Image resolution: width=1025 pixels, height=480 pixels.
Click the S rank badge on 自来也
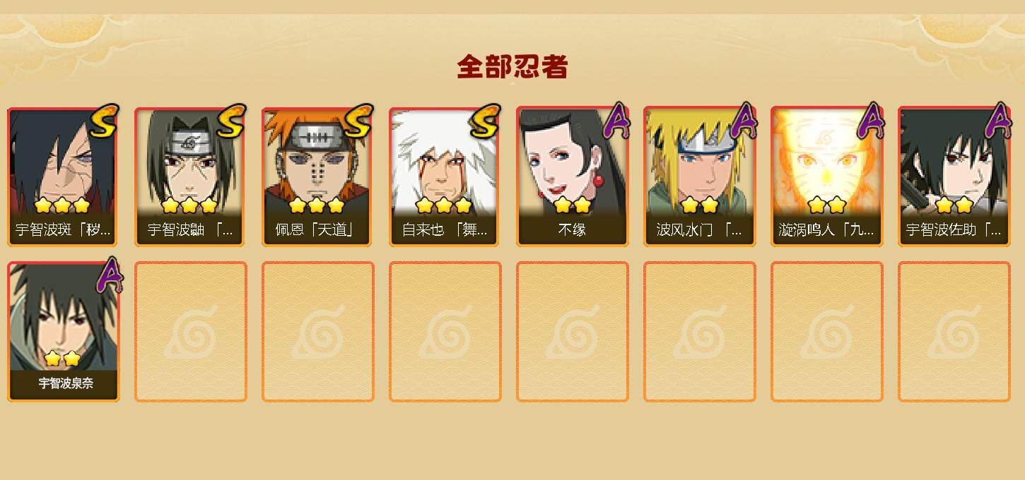pos(486,122)
